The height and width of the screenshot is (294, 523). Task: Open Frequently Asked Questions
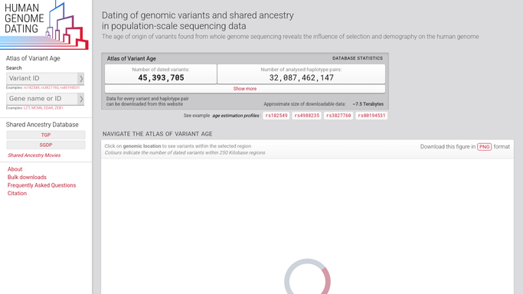pos(41,185)
